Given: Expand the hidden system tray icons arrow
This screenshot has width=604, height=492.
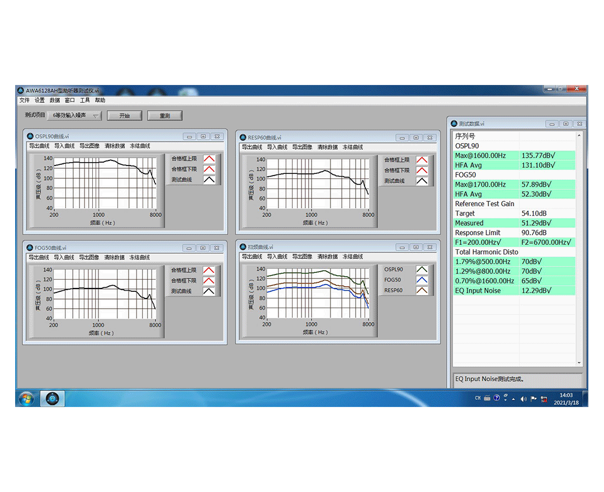Looking at the screenshot, I should click(x=513, y=399).
